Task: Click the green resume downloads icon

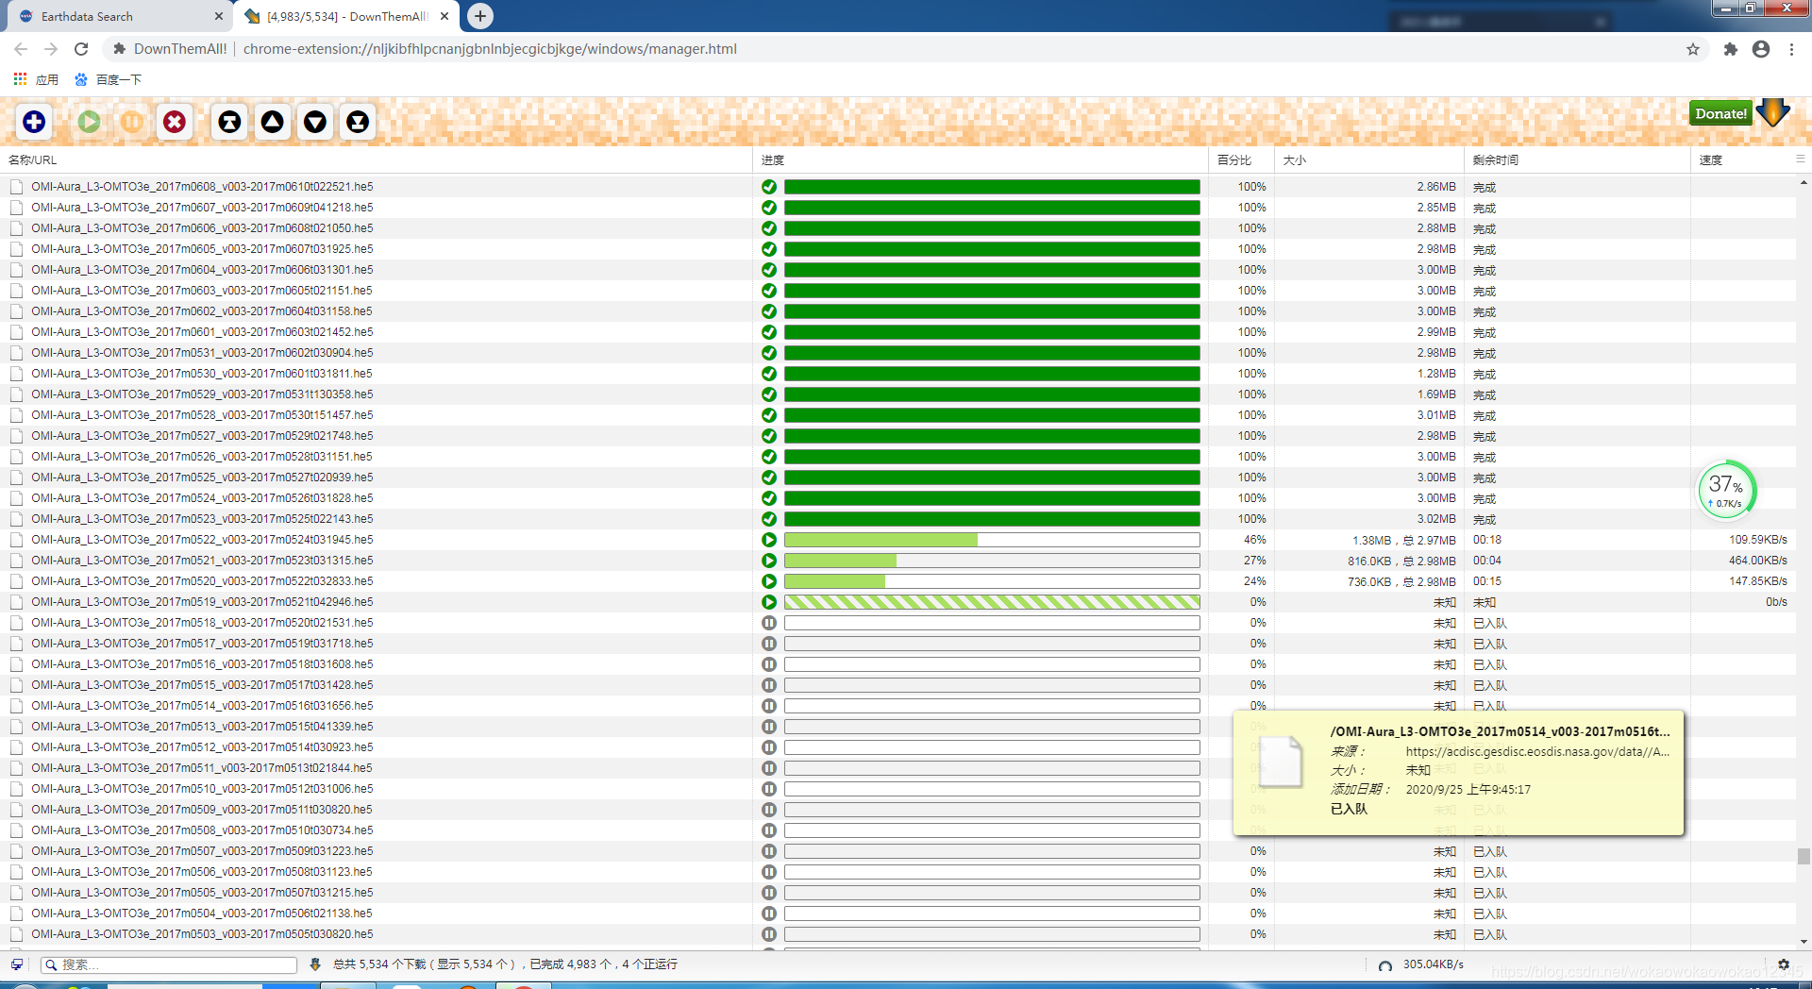Action: click(x=90, y=122)
